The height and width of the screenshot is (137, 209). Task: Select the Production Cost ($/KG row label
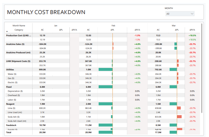point(19,35)
